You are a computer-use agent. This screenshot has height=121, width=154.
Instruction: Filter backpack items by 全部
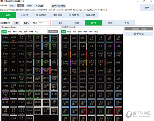tap(4, 31)
